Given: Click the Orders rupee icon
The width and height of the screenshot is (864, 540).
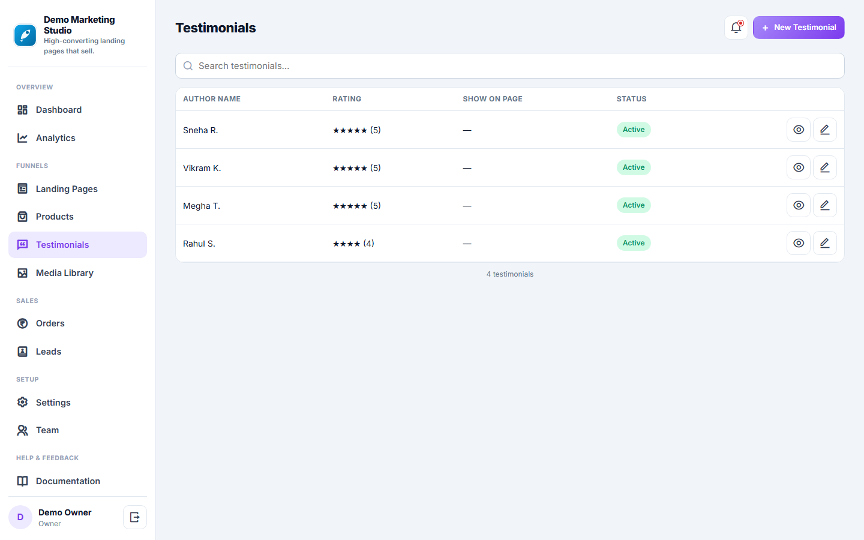Looking at the screenshot, I should click(x=23, y=323).
